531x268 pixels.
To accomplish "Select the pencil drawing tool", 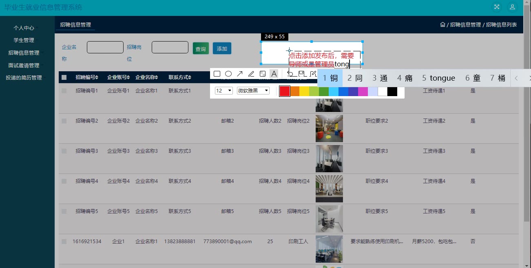I will point(251,74).
